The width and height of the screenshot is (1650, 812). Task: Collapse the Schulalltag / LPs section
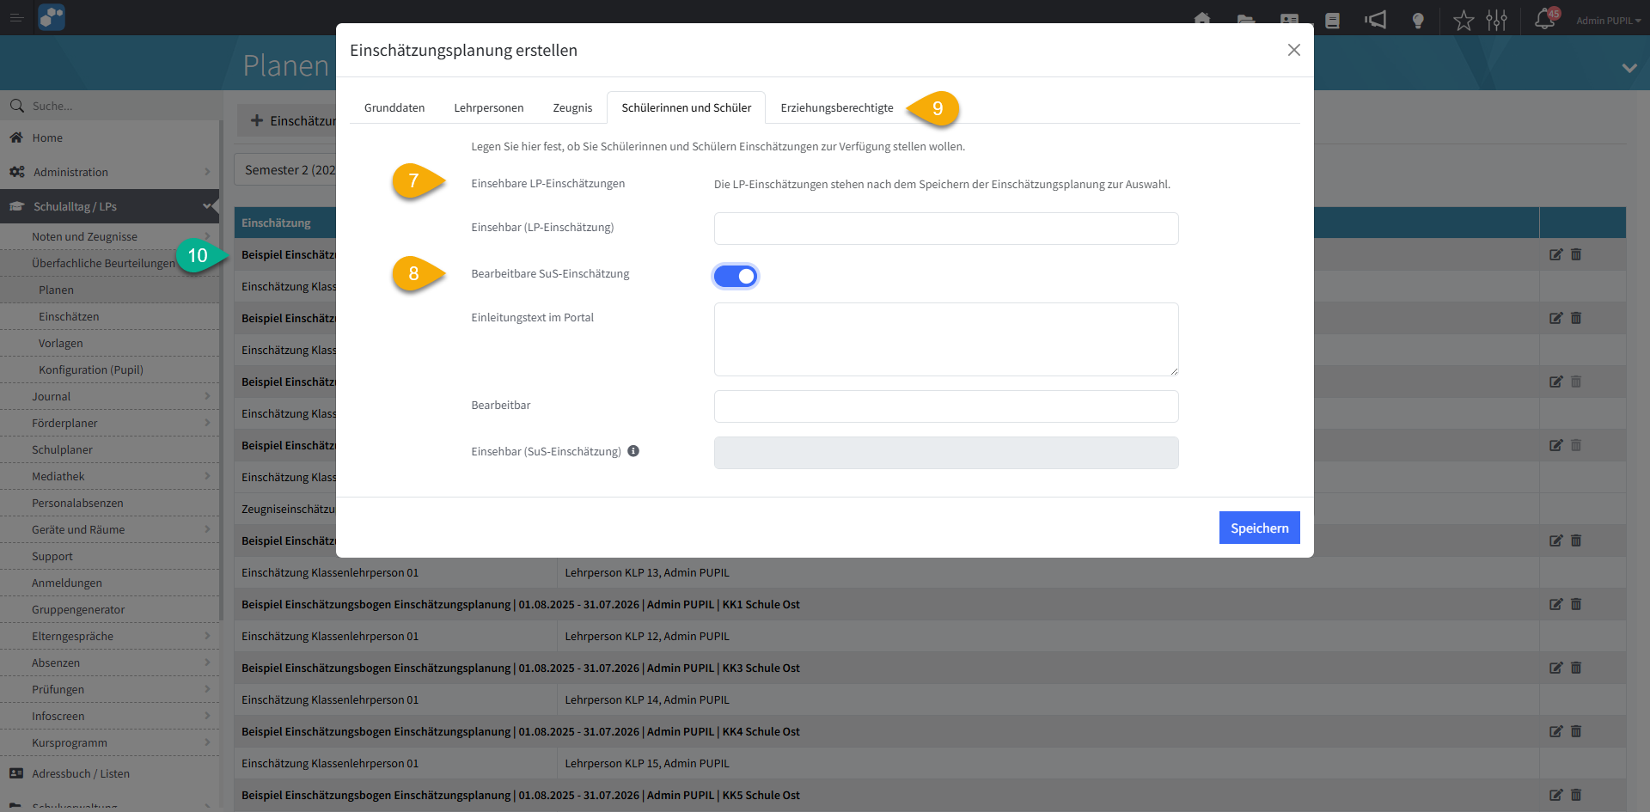point(207,206)
